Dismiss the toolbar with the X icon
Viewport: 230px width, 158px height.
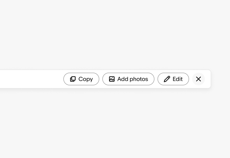tap(198, 79)
